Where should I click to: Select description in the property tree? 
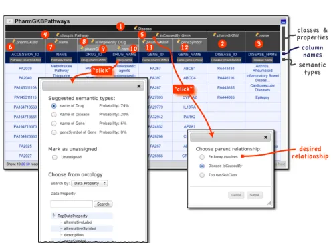click(x=74, y=235)
